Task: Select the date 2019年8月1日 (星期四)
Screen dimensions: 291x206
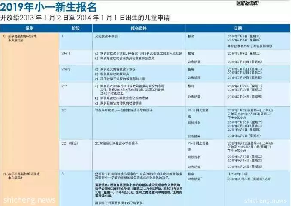Action: click(x=244, y=129)
